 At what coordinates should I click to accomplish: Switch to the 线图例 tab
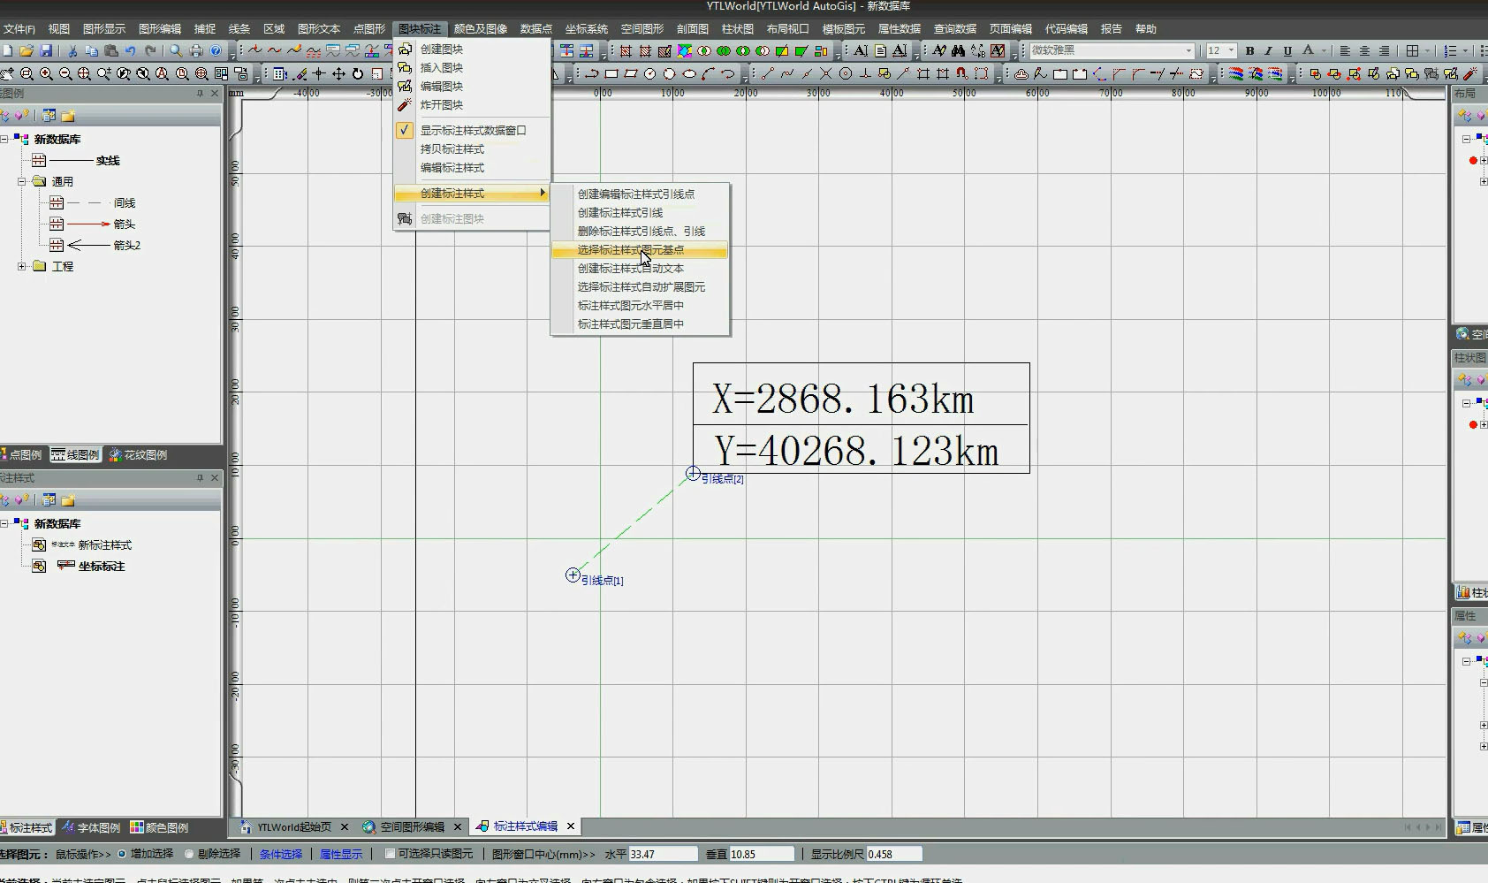point(75,454)
